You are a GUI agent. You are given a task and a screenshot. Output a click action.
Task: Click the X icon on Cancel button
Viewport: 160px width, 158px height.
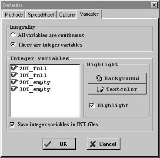click(x=93, y=144)
